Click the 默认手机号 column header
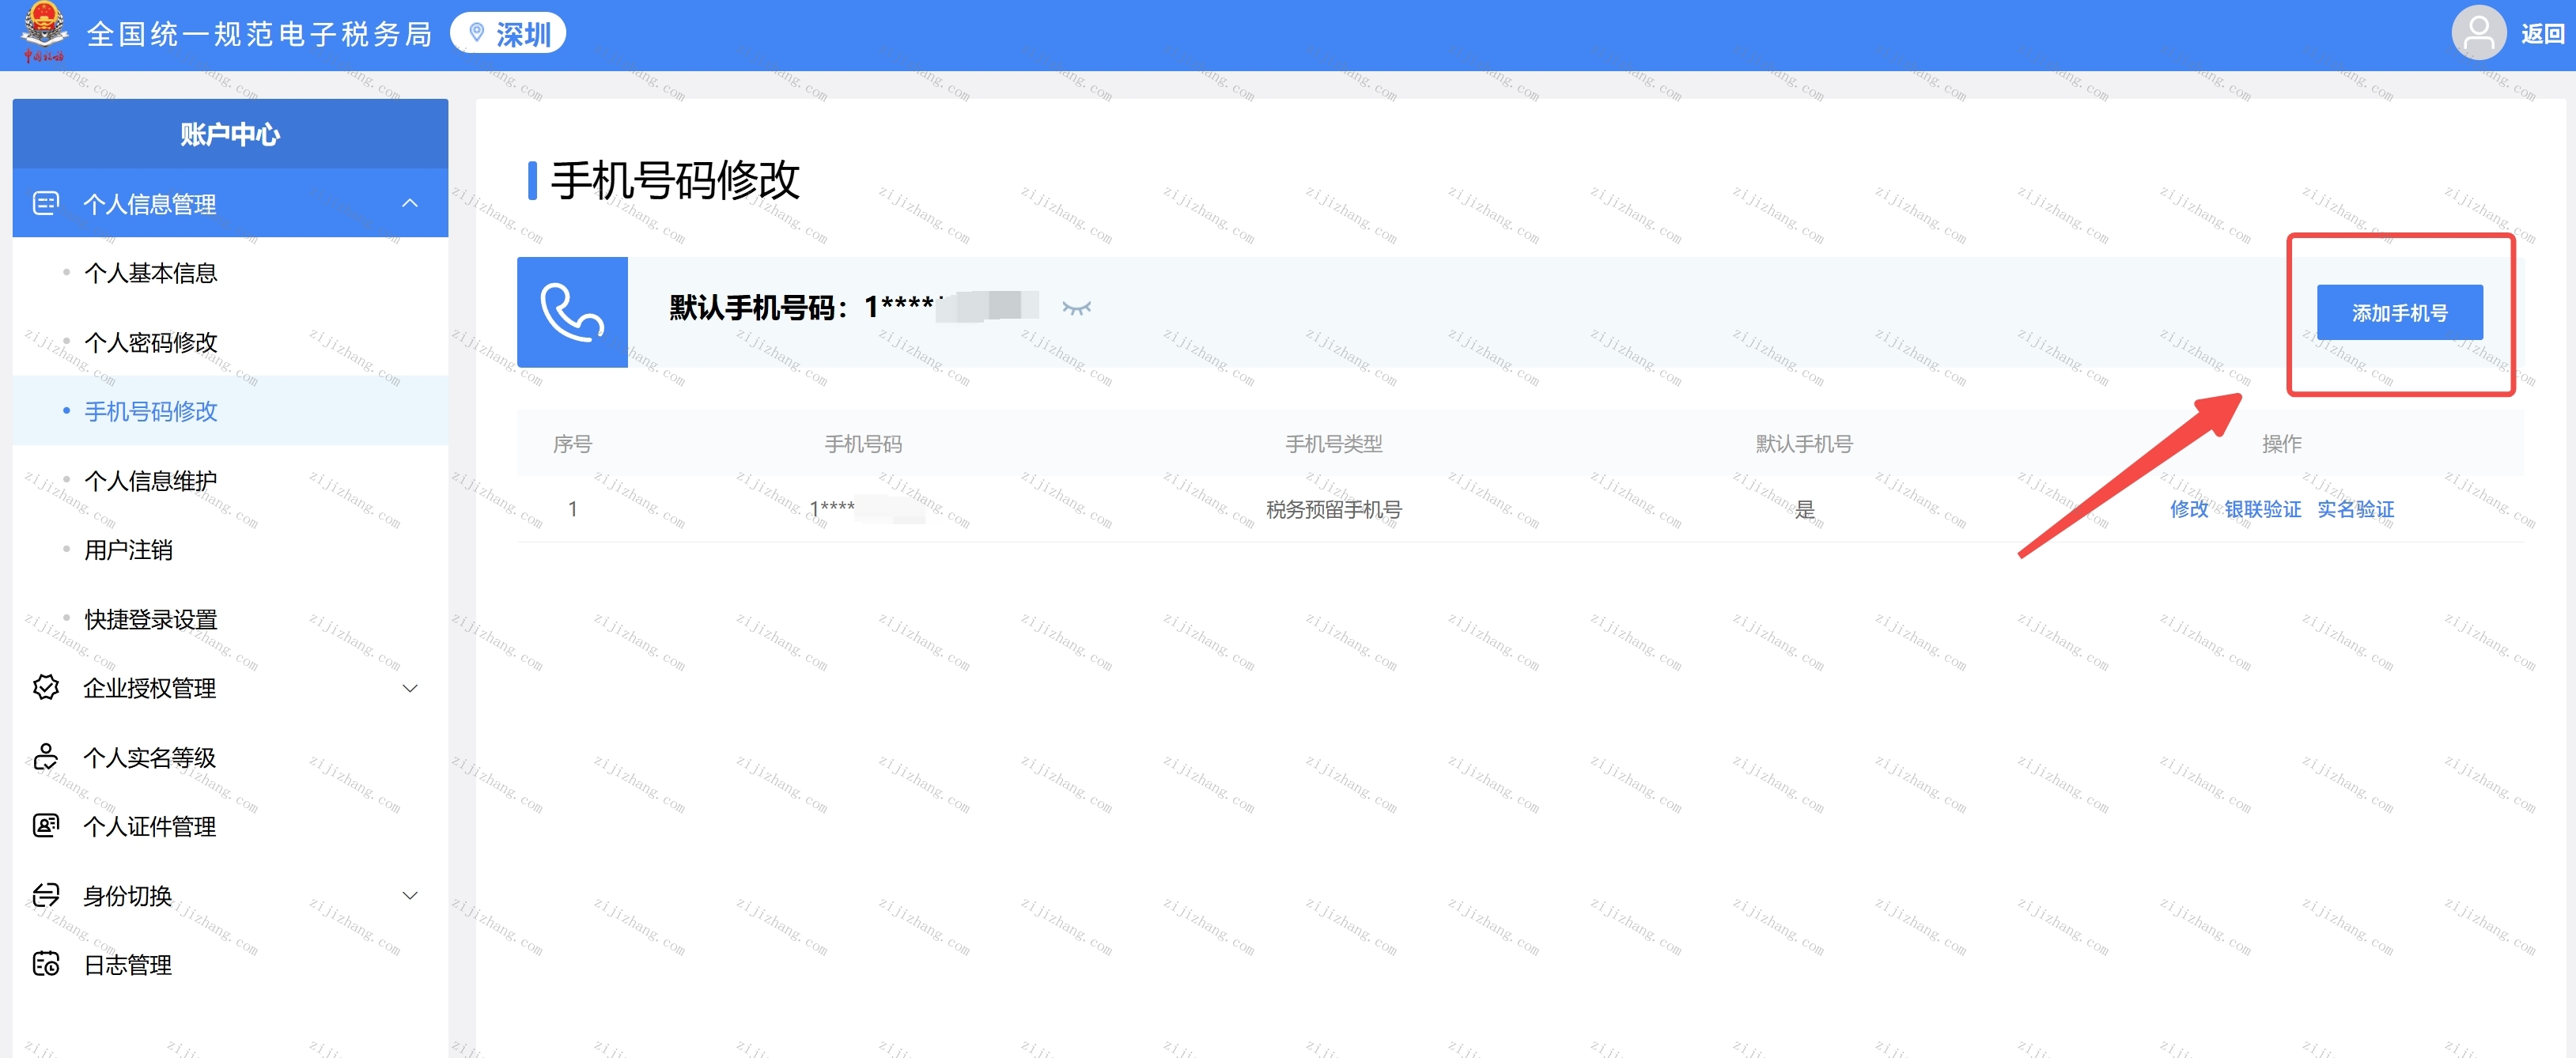Image resolution: width=2576 pixels, height=1058 pixels. [x=1804, y=443]
